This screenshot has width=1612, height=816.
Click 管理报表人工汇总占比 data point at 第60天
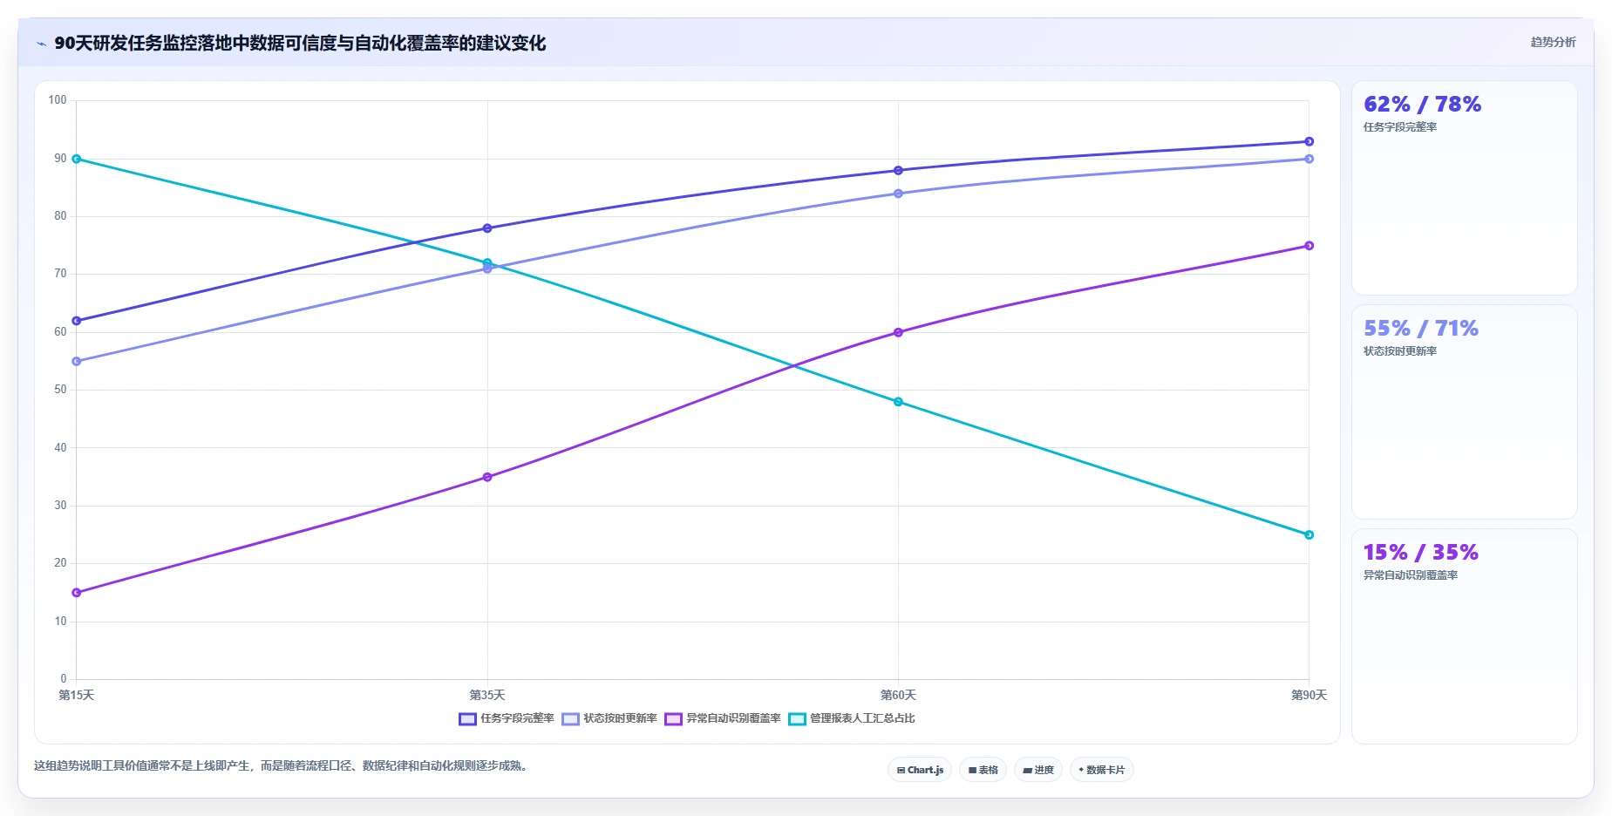(x=898, y=402)
